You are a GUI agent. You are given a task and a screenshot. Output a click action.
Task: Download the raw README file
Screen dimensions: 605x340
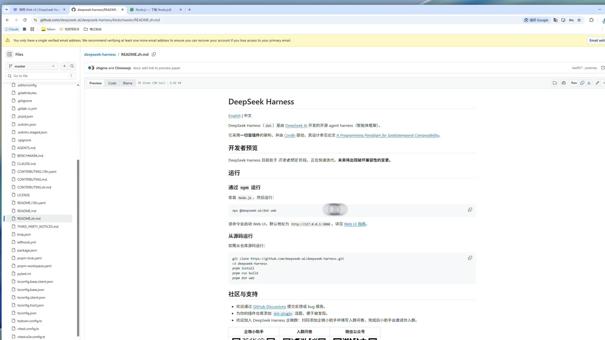click(x=589, y=83)
